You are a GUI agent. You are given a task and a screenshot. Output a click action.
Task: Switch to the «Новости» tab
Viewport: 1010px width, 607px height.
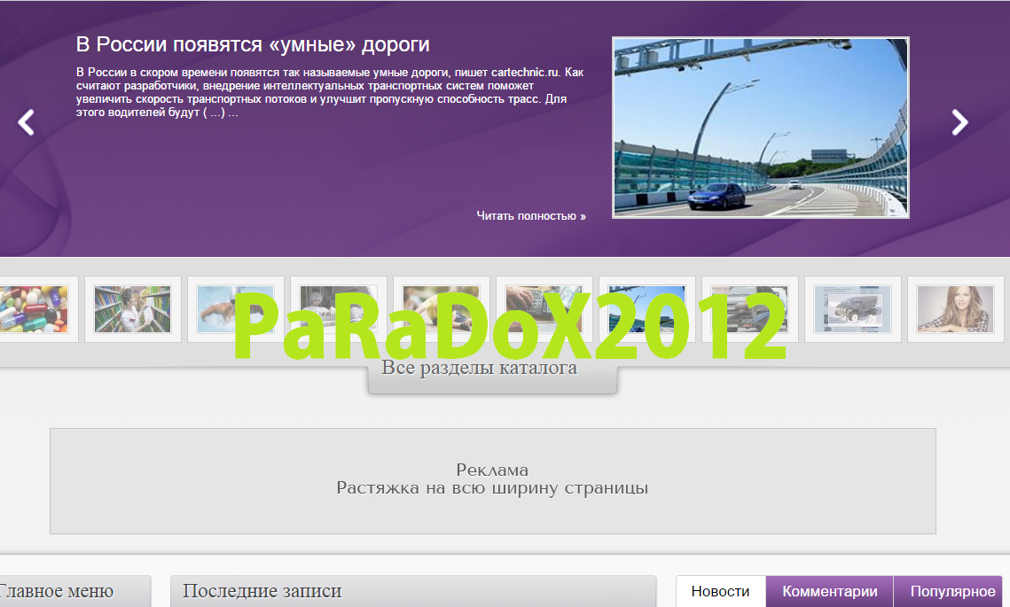tap(720, 591)
